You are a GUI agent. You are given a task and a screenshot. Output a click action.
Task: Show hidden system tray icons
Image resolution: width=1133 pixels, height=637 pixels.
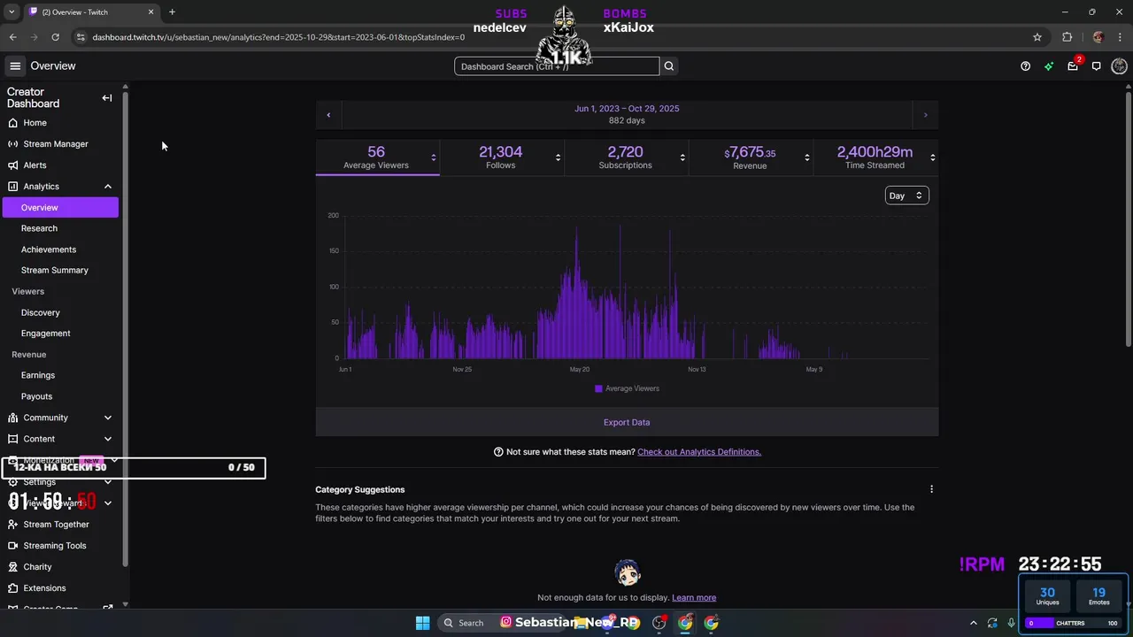974,623
